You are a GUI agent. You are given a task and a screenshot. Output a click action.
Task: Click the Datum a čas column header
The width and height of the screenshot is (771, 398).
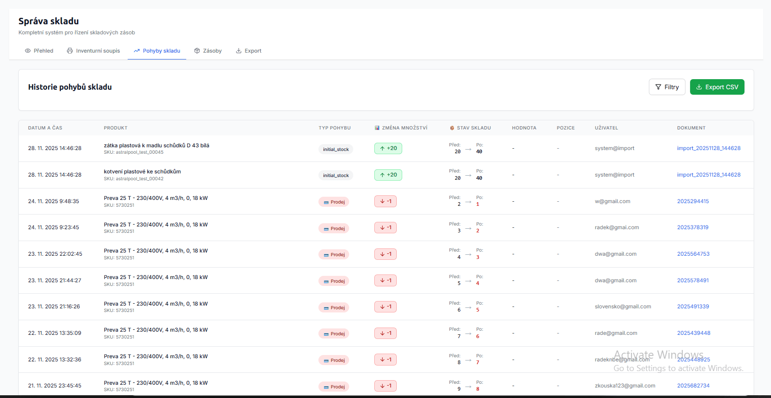tap(45, 128)
